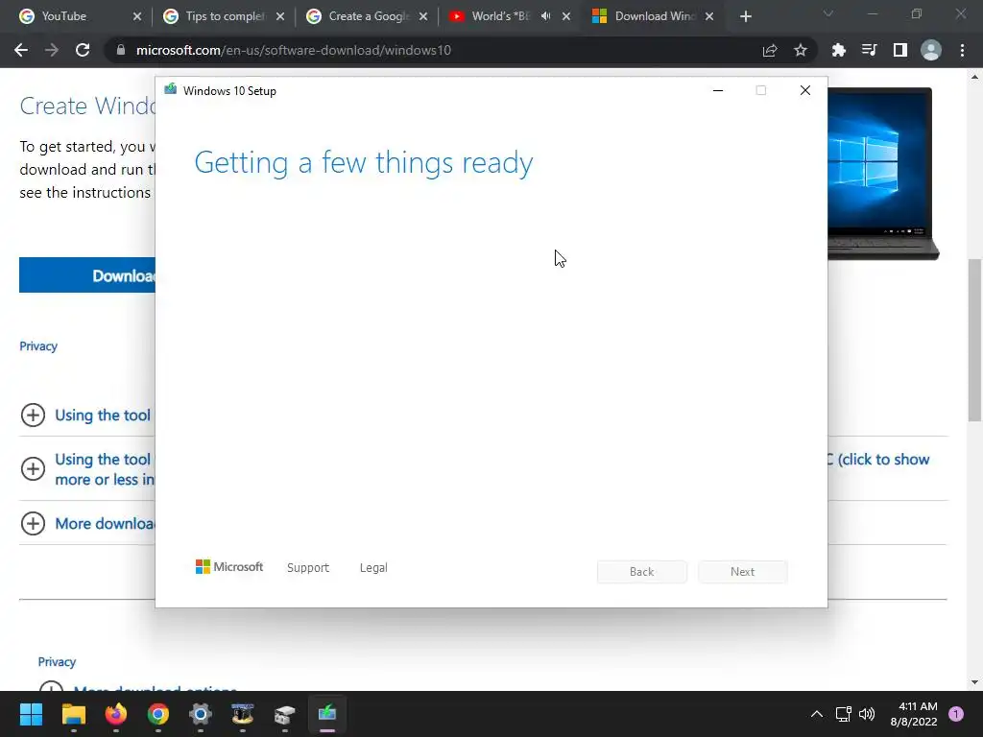Open File Explorer from the taskbar
The height and width of the screenshot is (737, 983).
click(73, 714)
